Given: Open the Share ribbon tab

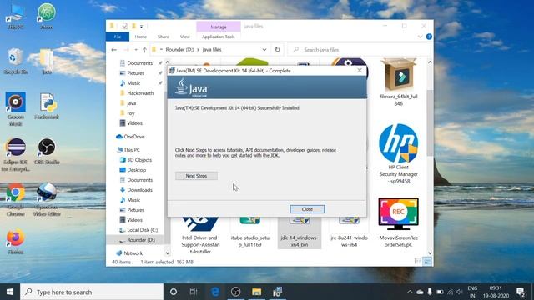Looking at the screenshot, I should 164,37.
